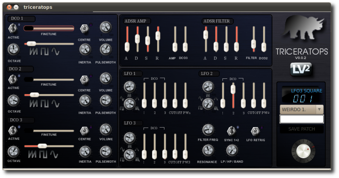Click the Filter Freq knob
Image resolution: width=339 pixels, height=178 pixels.
click(x=208, y=130)
